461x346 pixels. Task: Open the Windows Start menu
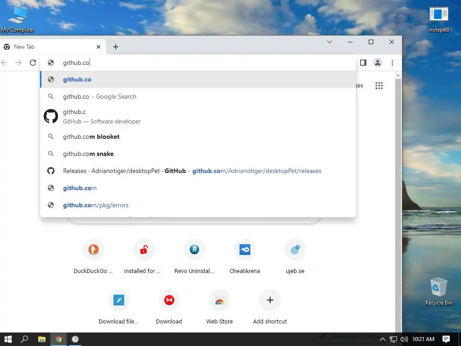point(8,339)
